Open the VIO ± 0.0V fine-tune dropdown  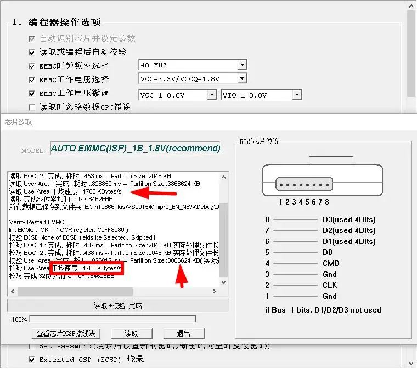(297, 95)
